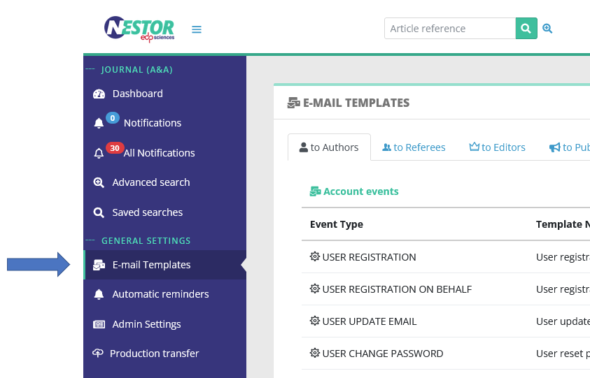590x378 pixels.
Task: Switch to the megaphone tab after to Editors
Action: coord(570,147)
